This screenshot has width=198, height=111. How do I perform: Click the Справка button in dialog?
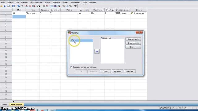coord(130,71)
